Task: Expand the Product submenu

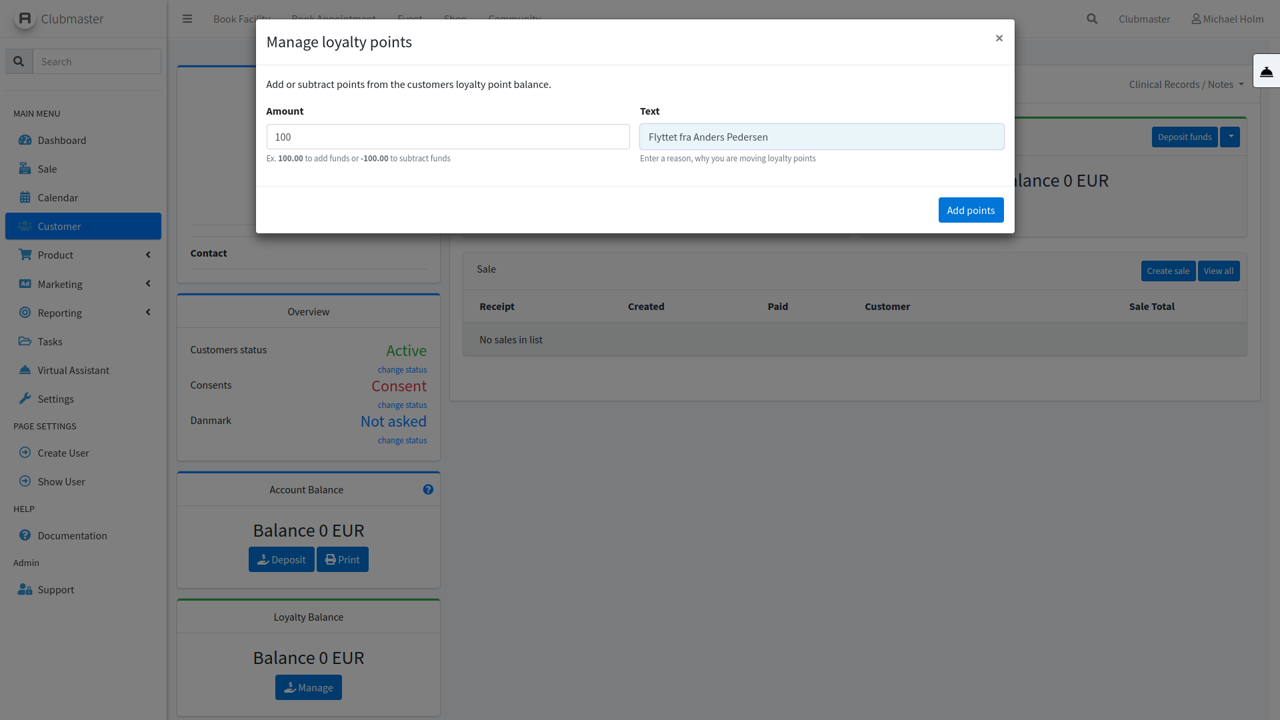Action: coord(148,255)
